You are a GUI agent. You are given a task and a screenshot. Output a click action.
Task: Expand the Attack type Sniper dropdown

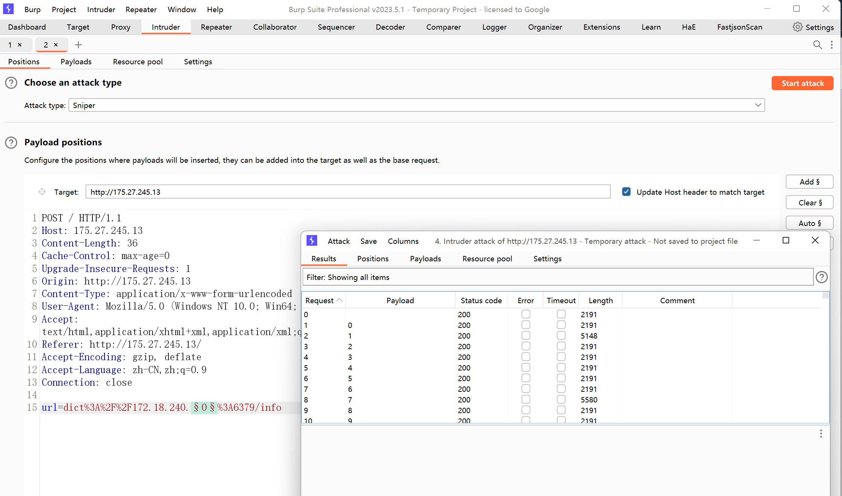tap(758, 105)
